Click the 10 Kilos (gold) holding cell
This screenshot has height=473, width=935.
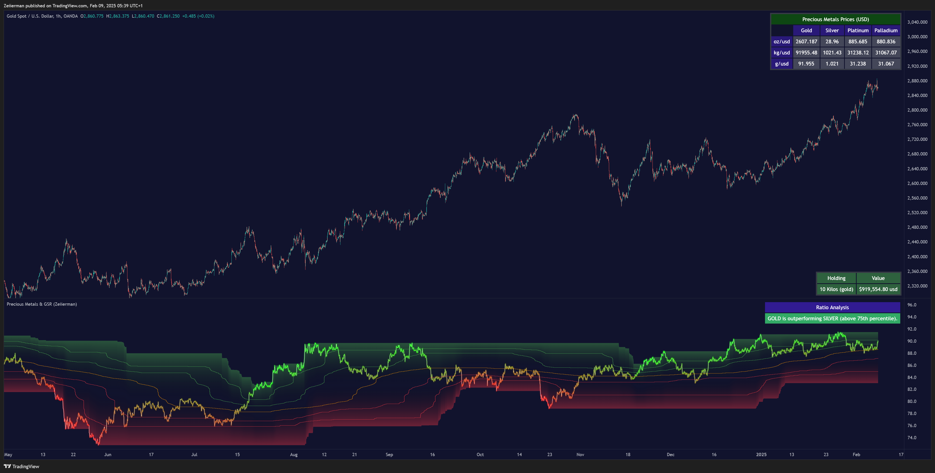[836, 289]
